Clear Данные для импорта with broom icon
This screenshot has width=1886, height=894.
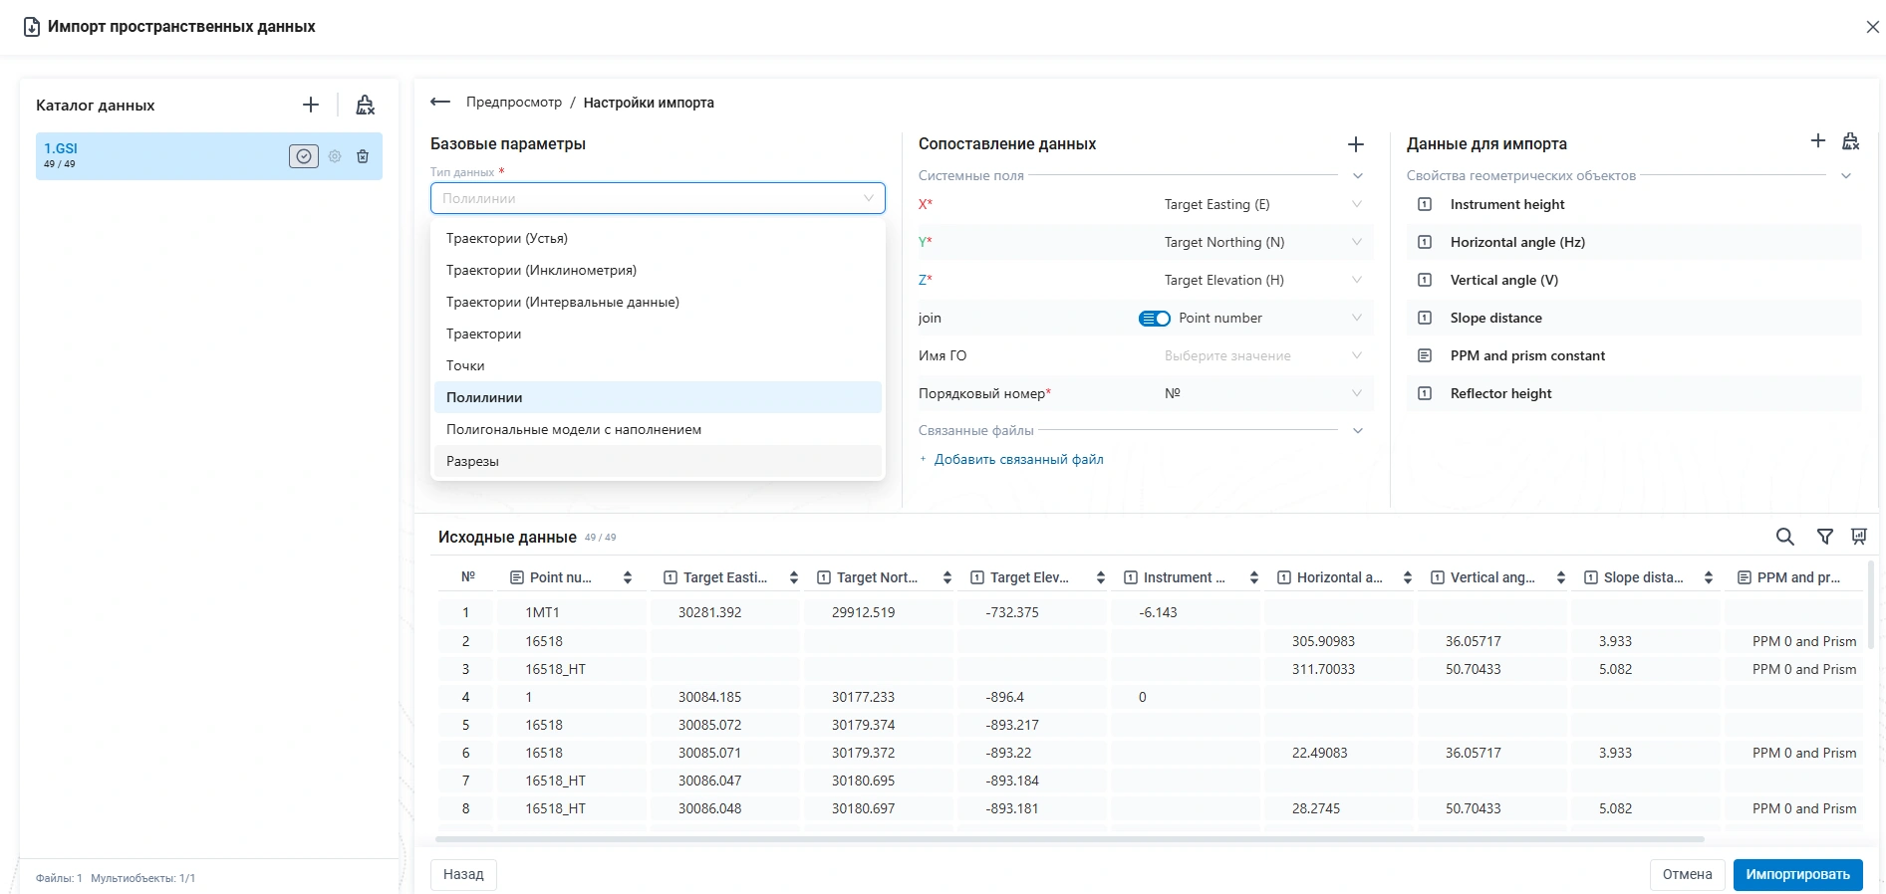(1851, 141)
